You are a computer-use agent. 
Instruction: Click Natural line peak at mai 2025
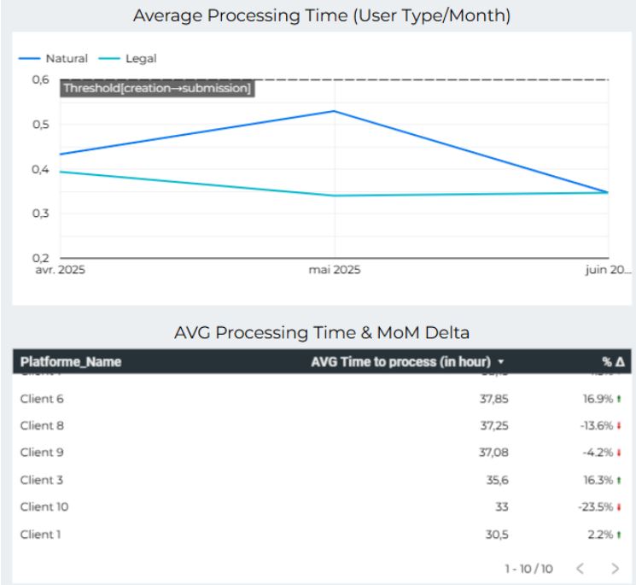pos(334,111)
